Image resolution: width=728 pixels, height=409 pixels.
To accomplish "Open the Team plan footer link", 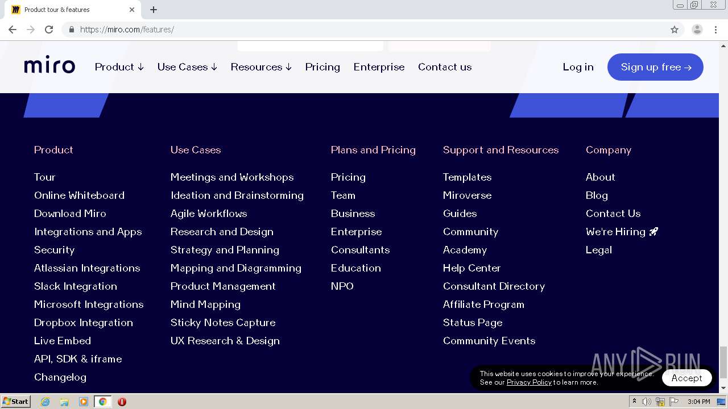I will [x=343, y=195].
